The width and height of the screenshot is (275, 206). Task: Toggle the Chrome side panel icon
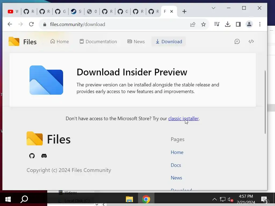[238, 24]
